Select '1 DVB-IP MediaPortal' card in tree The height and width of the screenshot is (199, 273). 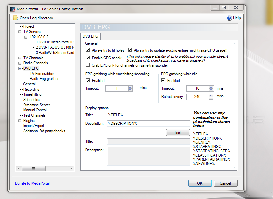(55, 42)
